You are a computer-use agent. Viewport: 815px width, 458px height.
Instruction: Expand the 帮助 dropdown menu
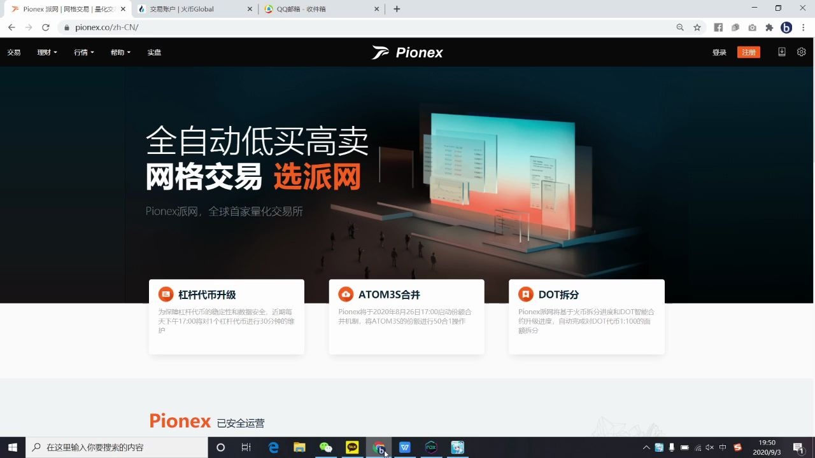click(120, 52)
